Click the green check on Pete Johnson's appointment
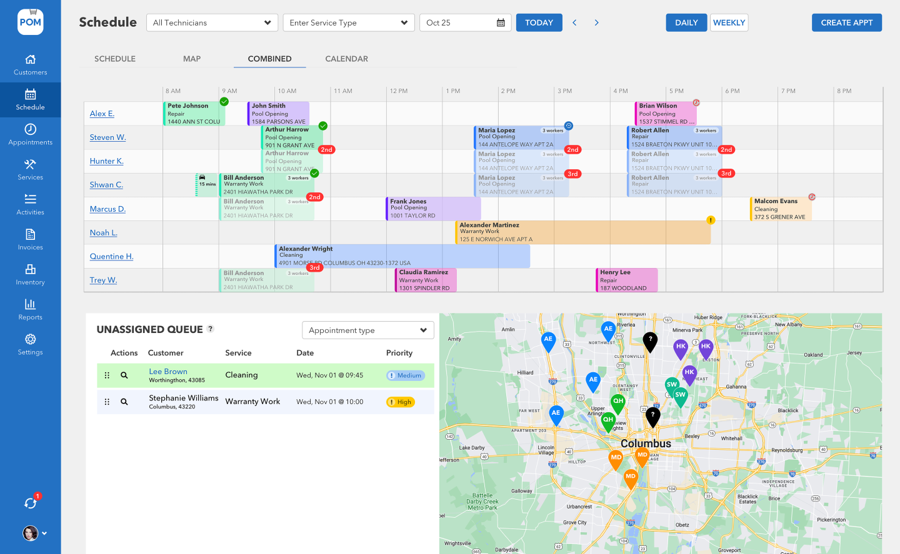This screenshot has width=900, height=554. tap(225, 101)
